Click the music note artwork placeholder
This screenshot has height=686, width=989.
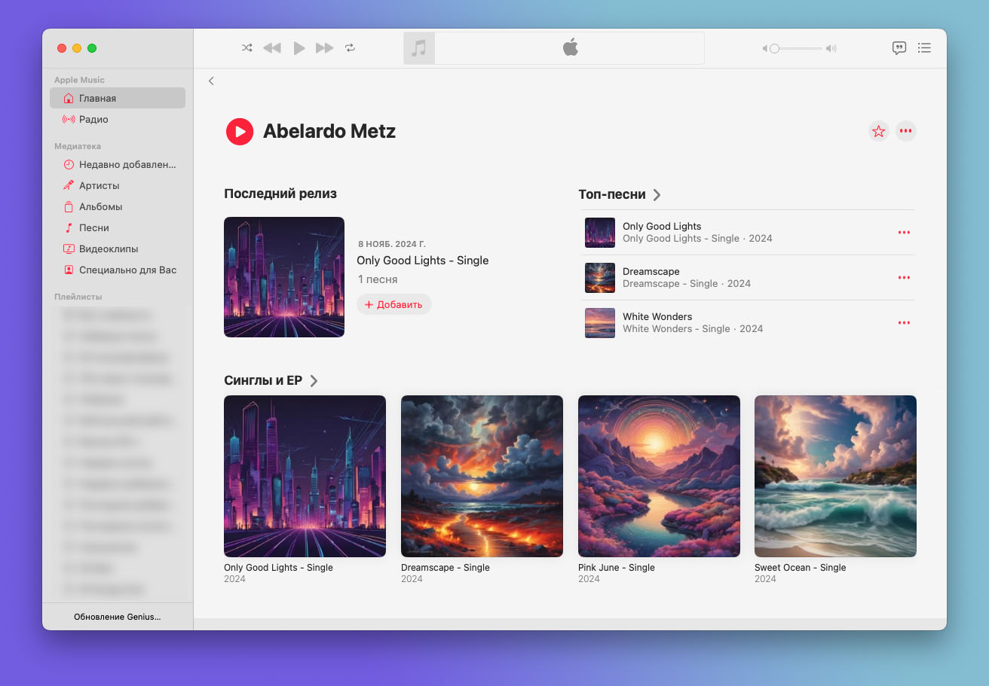(x=419, y=48)
